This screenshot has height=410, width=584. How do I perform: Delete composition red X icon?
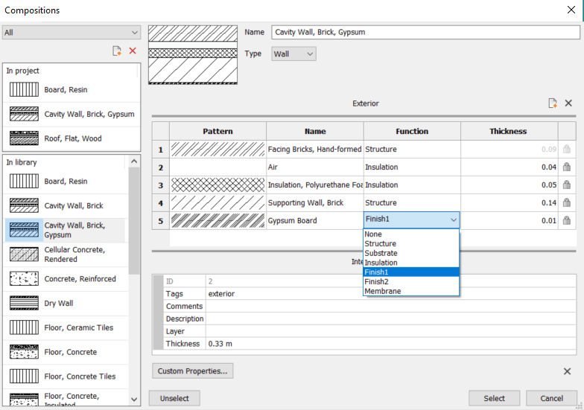[133, 51]
